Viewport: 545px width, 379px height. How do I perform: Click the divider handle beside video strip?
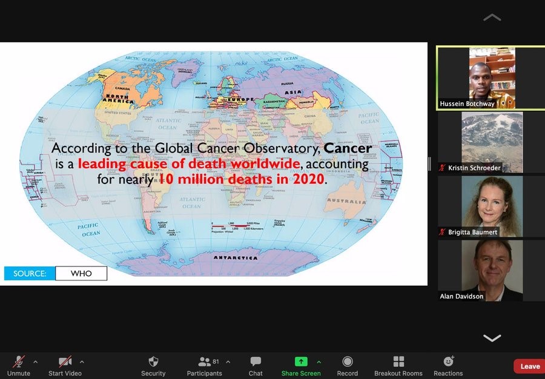pyautogui.click(x=430, y=163)
